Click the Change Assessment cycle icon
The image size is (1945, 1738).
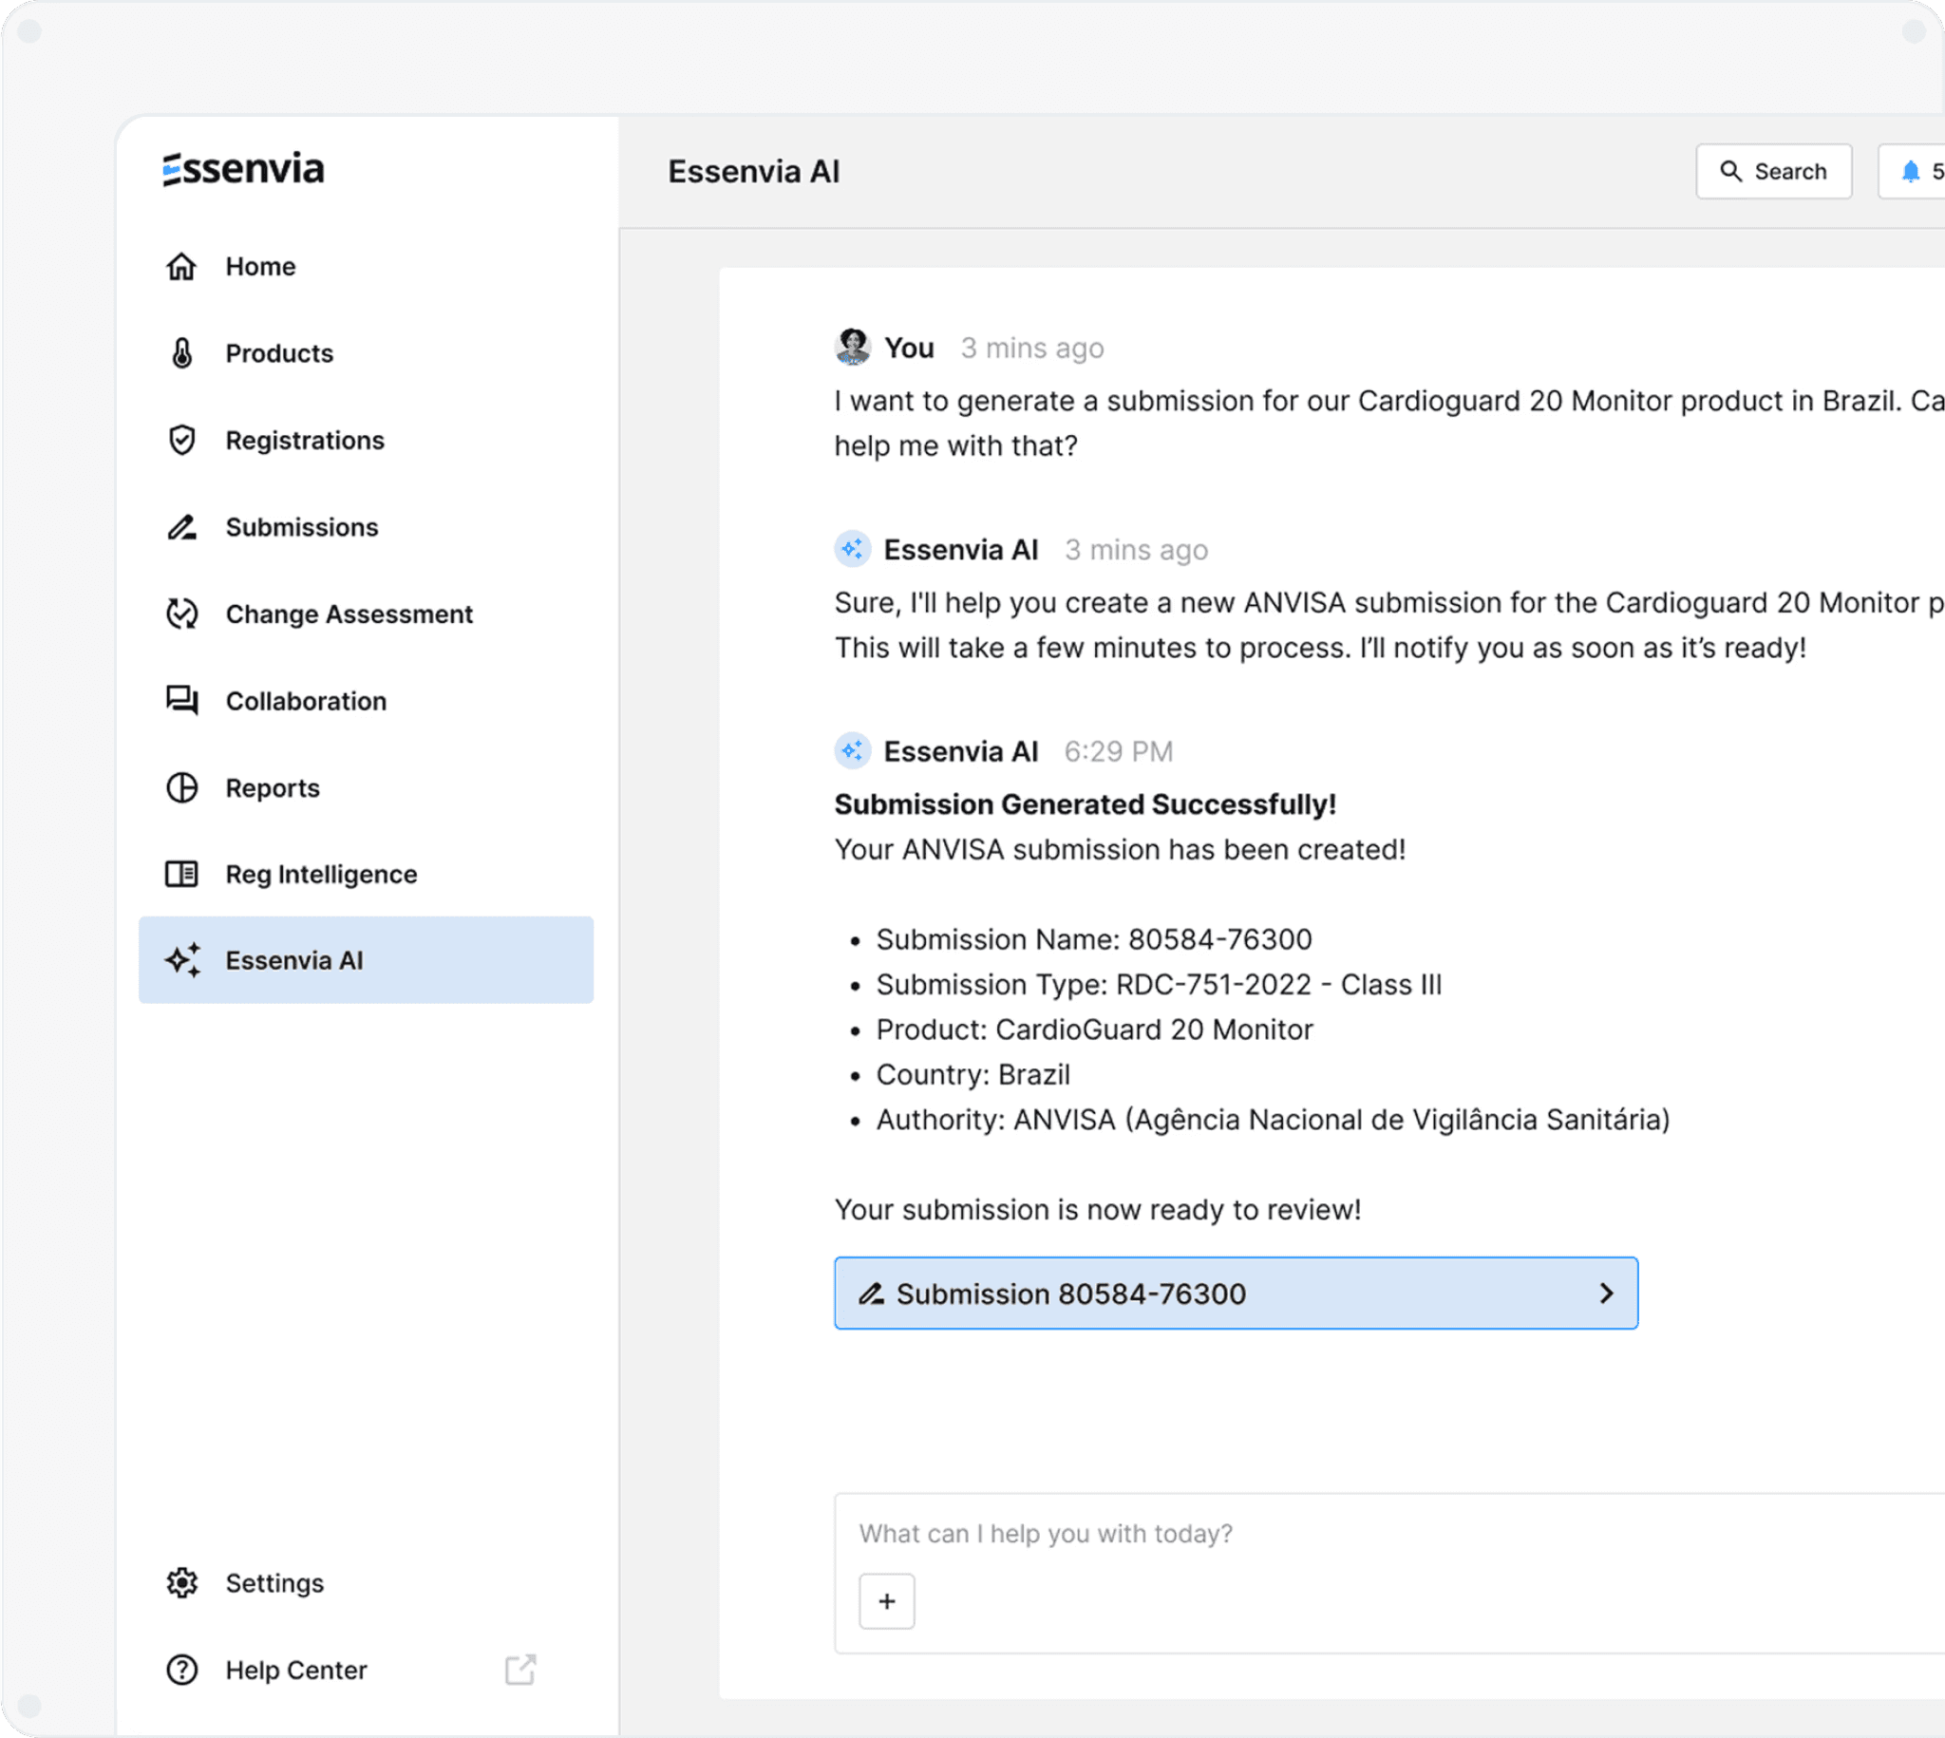click(x=181, y=614)
